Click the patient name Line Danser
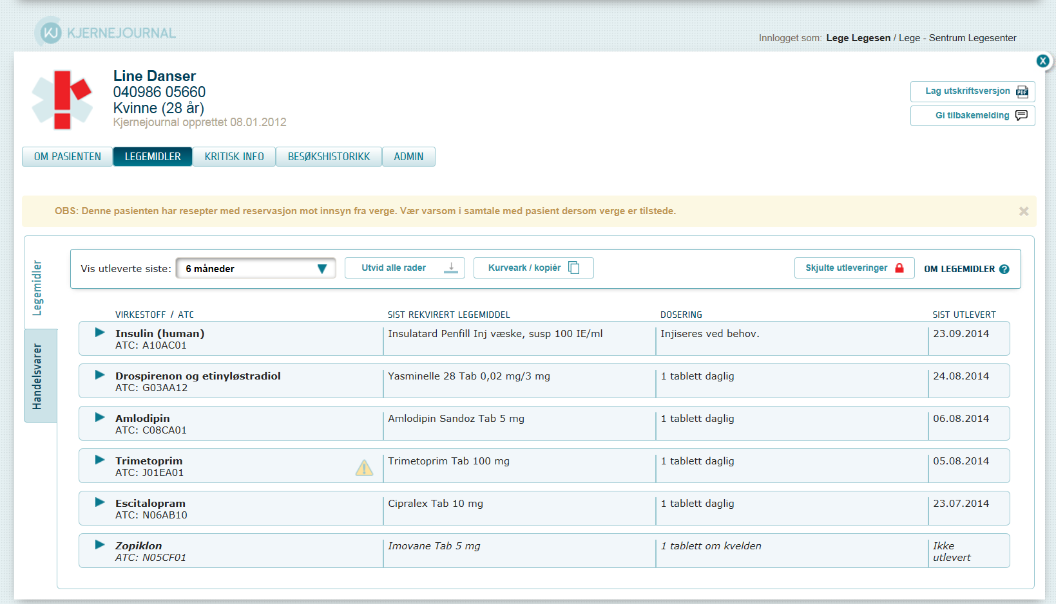Viewport: 1056px width, 604px height. pyautogui.click(x=155, y=76)
